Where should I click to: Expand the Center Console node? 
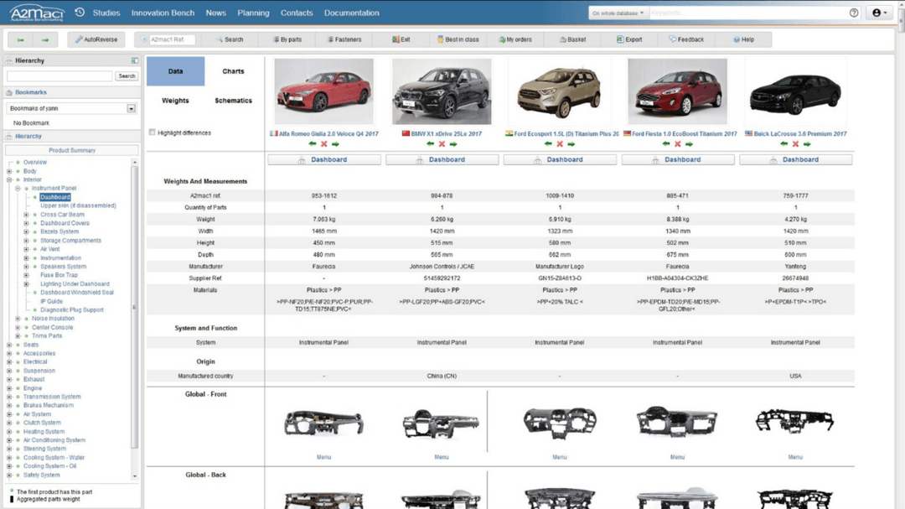[x=18, y=328]
